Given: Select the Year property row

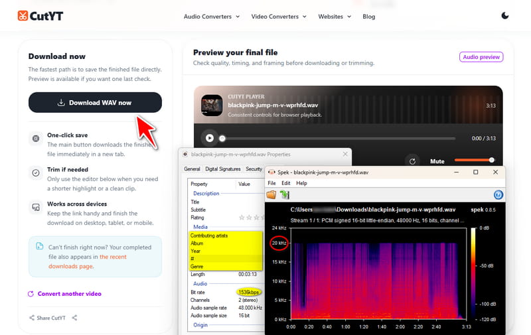Looking at the screenshot, I should pyautogui.click(x=226, y=251).
